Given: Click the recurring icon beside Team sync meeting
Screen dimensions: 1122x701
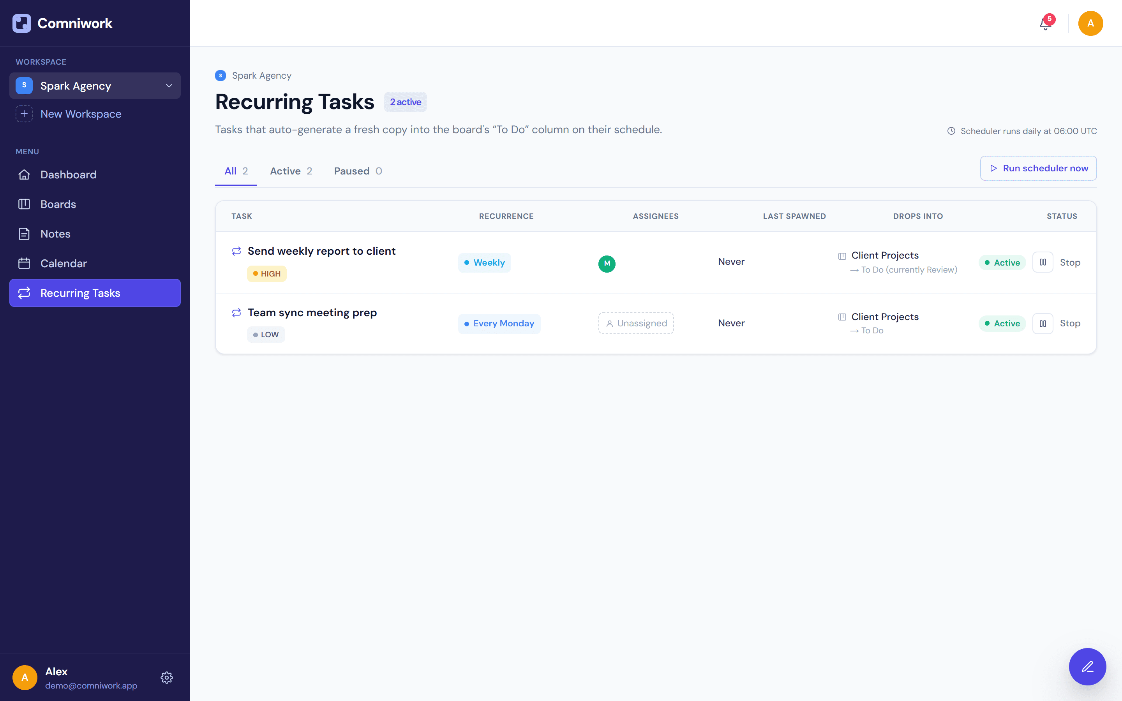Looking at the screenshot, I should [x=236, y=312].
